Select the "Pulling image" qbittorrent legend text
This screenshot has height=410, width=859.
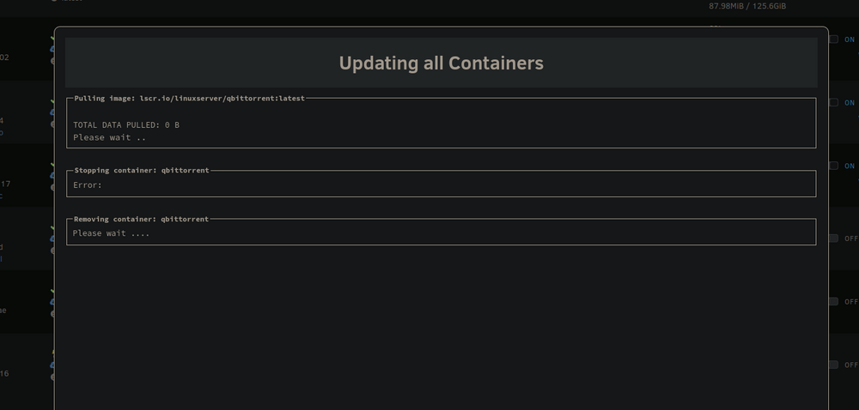tap(190, 99)
